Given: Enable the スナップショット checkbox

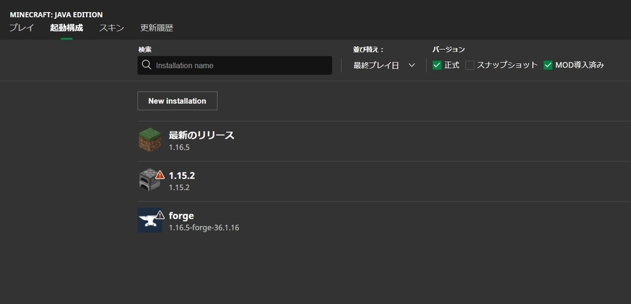Looking at the screenshot, I should [470, 65].
